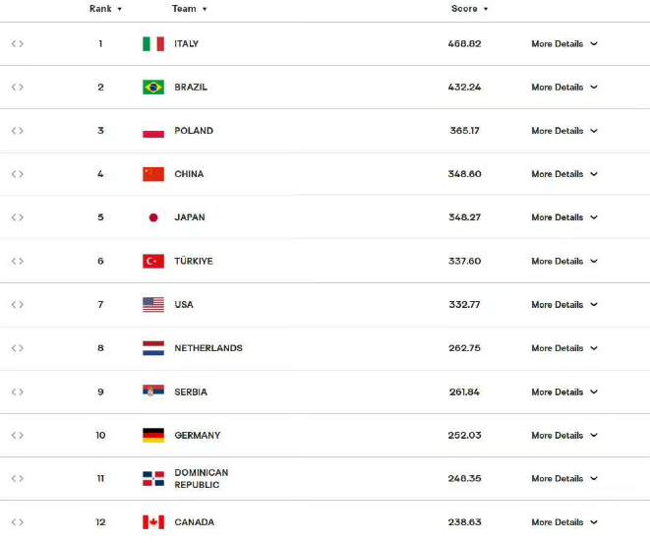Viewport: 650px width, 543px height.
Task: Click the Serbia flag icon
Action: coord(152,392)
